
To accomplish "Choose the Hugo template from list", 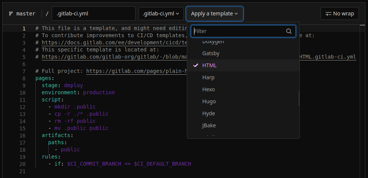I will pos(209,101).
